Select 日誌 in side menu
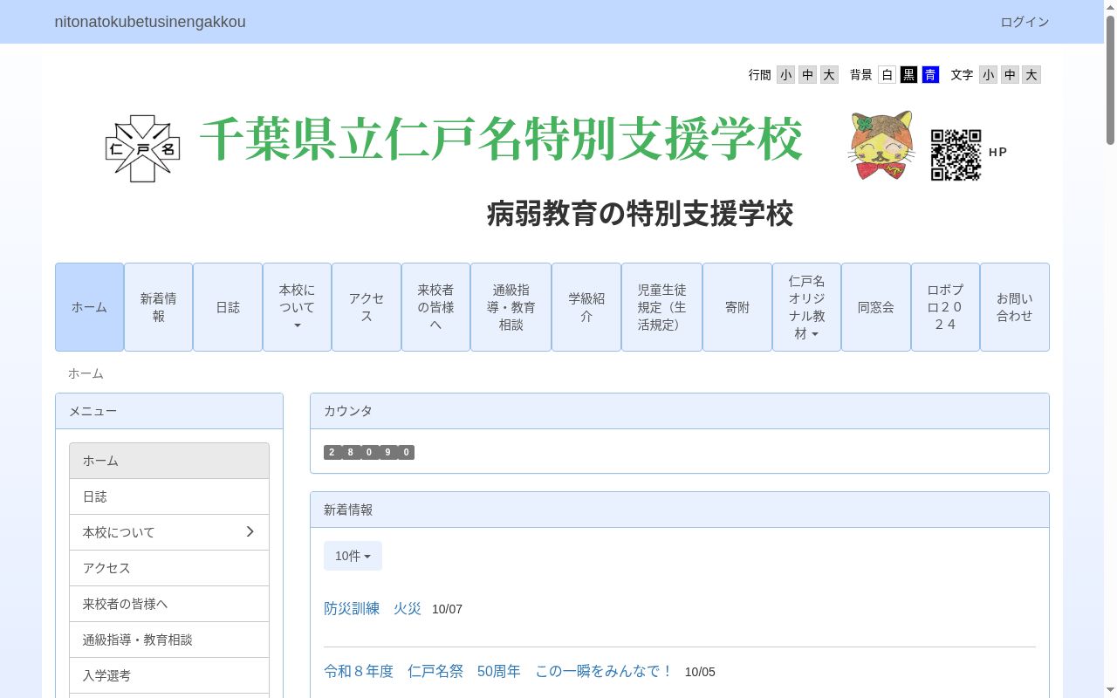Screen dimensions: 1117x698 (x=169, y=496)
